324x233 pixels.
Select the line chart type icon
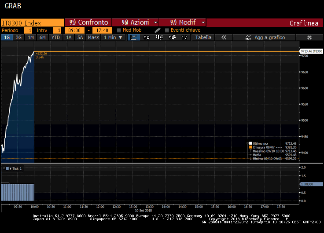134,38
